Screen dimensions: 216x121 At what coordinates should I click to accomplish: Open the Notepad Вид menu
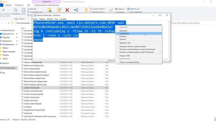click(56, 19)
